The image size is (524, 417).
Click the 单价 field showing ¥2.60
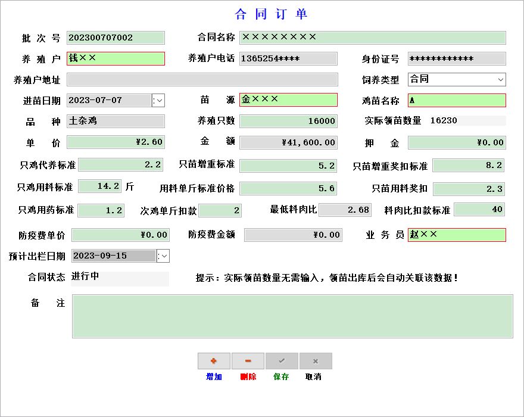116,142
